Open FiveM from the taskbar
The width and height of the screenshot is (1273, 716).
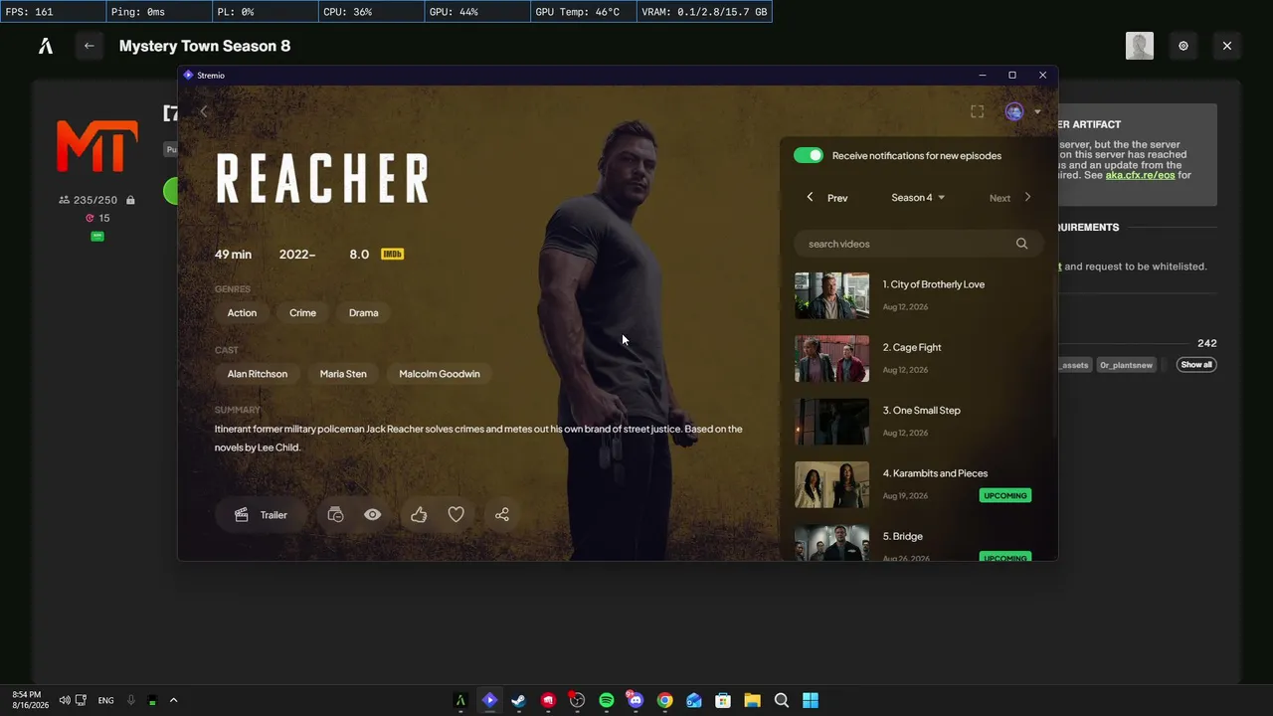pyautogui.click(x=460, y=700)
